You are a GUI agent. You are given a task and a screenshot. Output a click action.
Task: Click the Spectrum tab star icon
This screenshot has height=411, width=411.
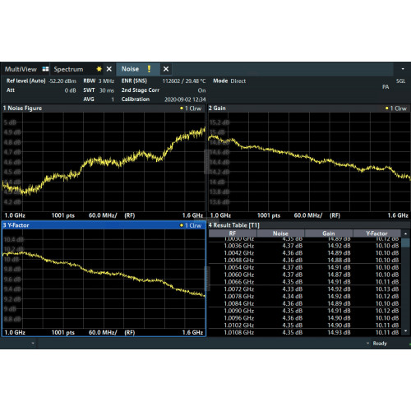pyautogui.click(x=99, y=69)
